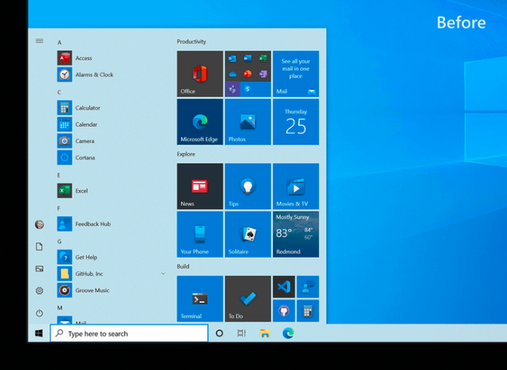
Task: Open the user account avatar
Action: (x=39, y=224)
